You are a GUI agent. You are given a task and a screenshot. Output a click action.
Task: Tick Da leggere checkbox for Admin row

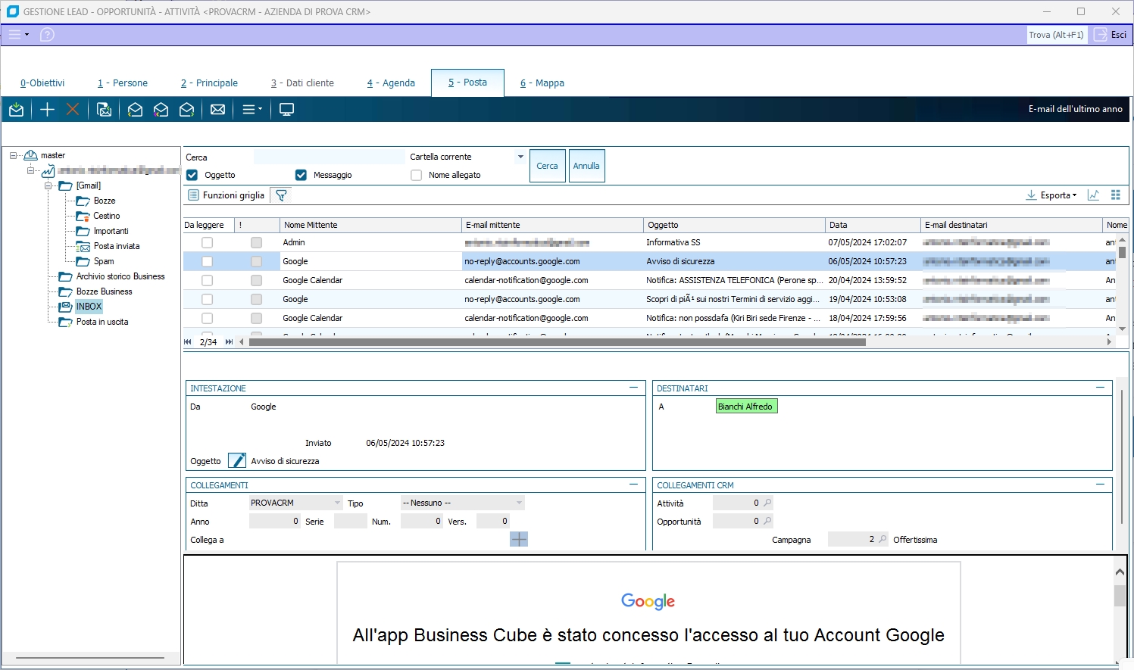click(x=207, y=242)
